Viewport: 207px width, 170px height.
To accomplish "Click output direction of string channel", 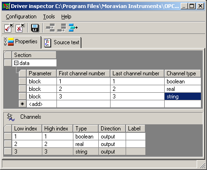I will tap(112, 152).
